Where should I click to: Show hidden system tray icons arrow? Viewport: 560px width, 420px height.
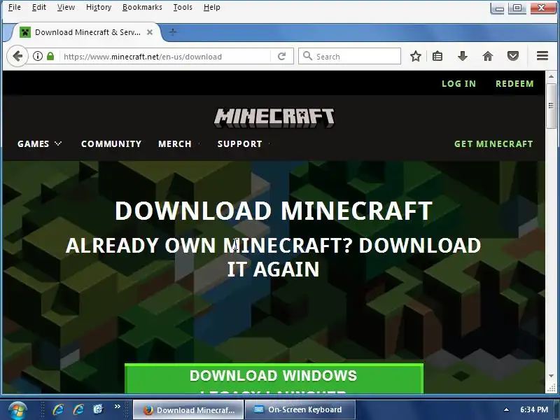click(x=506, y=409)
